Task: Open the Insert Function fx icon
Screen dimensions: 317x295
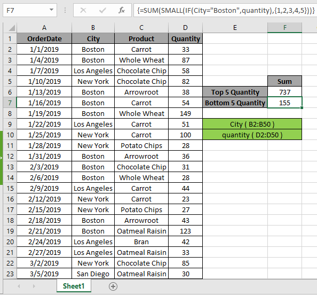Action: tap(122, 10)
